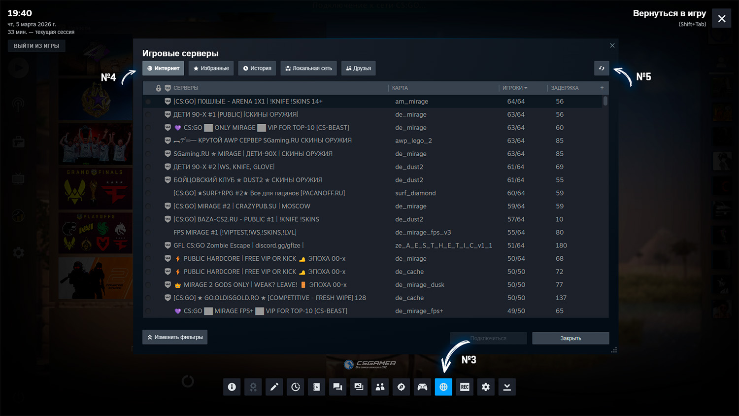Open the game overview info icon
This screenshot has width=739, height=416.
232,387
